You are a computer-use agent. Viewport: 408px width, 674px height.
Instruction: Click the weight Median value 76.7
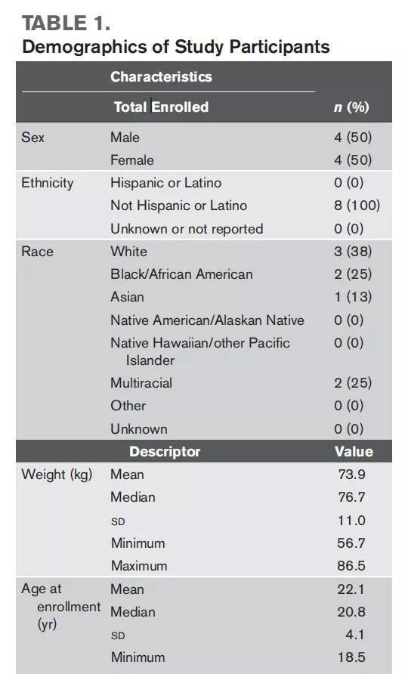(351, 497)
